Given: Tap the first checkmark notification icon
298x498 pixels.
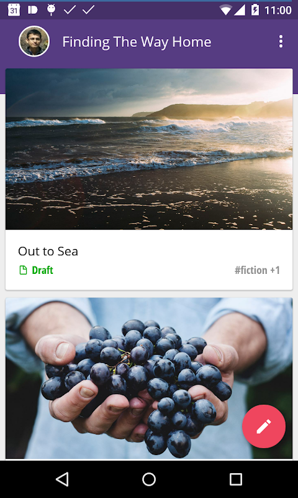Looking at the screenshot, I should click(x=70, y=10).
